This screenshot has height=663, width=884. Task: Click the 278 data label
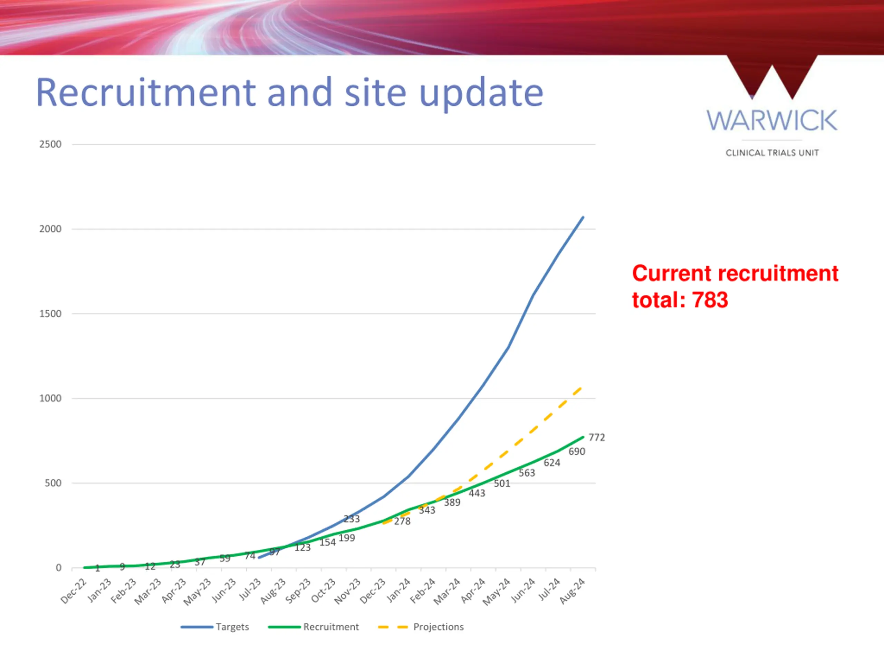click(402, 521)
